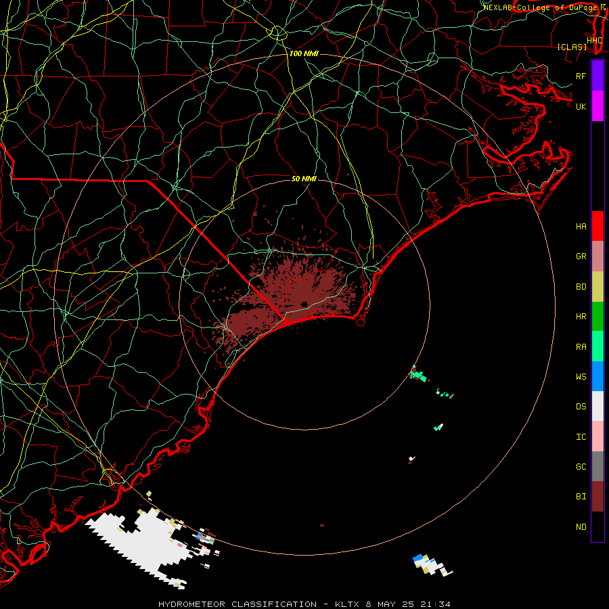Click the 'HA' legend label text
The image size is (609, 609).
pos(581,227)
